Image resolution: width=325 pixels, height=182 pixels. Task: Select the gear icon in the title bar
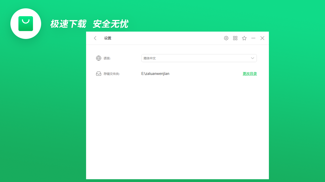click(226, 38)
